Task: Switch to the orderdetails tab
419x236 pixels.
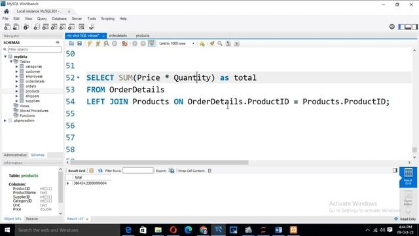Action: pos(118,35)
